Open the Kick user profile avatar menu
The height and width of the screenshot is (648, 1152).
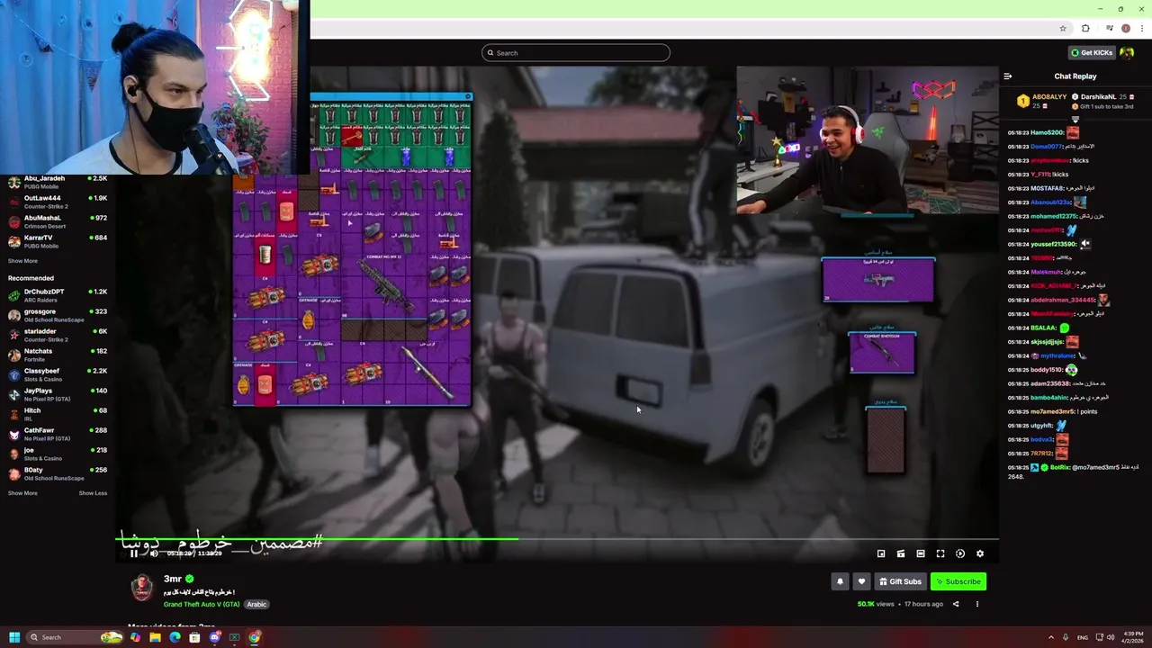click(1127, 52)
